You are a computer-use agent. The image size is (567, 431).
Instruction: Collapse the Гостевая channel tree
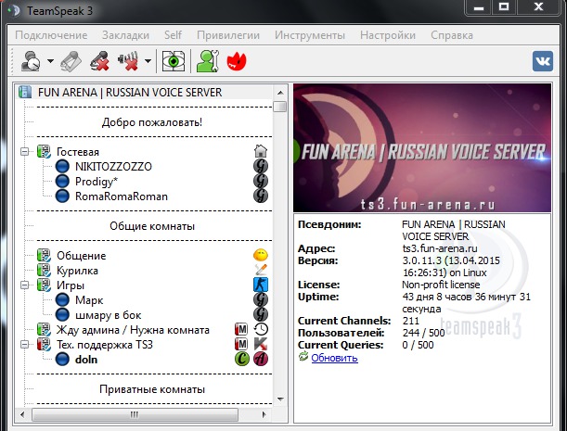tap(25, 152)
